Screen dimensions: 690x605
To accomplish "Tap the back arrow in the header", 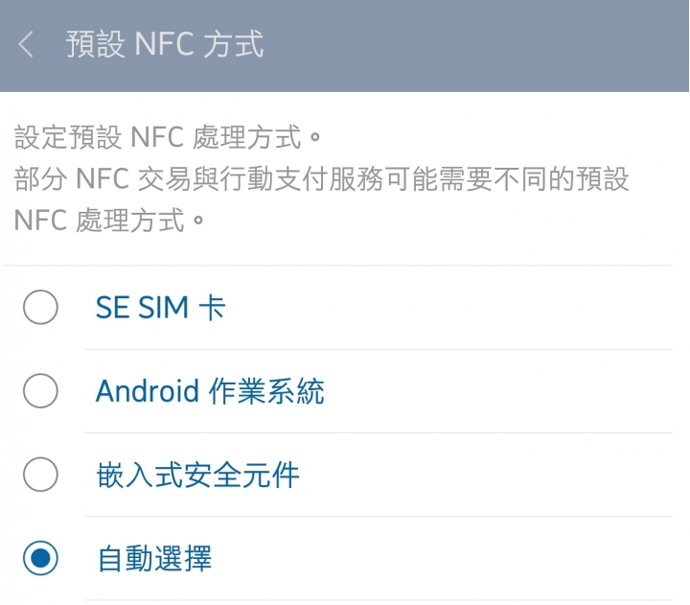I will coord(26,45).
